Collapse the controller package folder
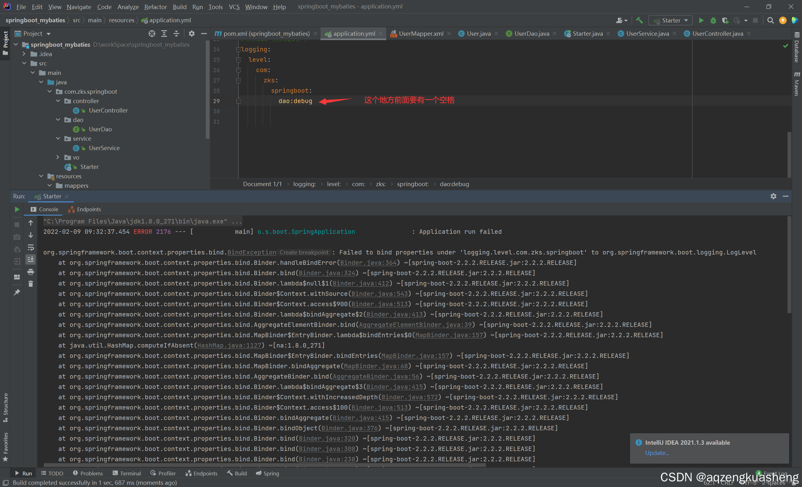 tap(58, 101)
